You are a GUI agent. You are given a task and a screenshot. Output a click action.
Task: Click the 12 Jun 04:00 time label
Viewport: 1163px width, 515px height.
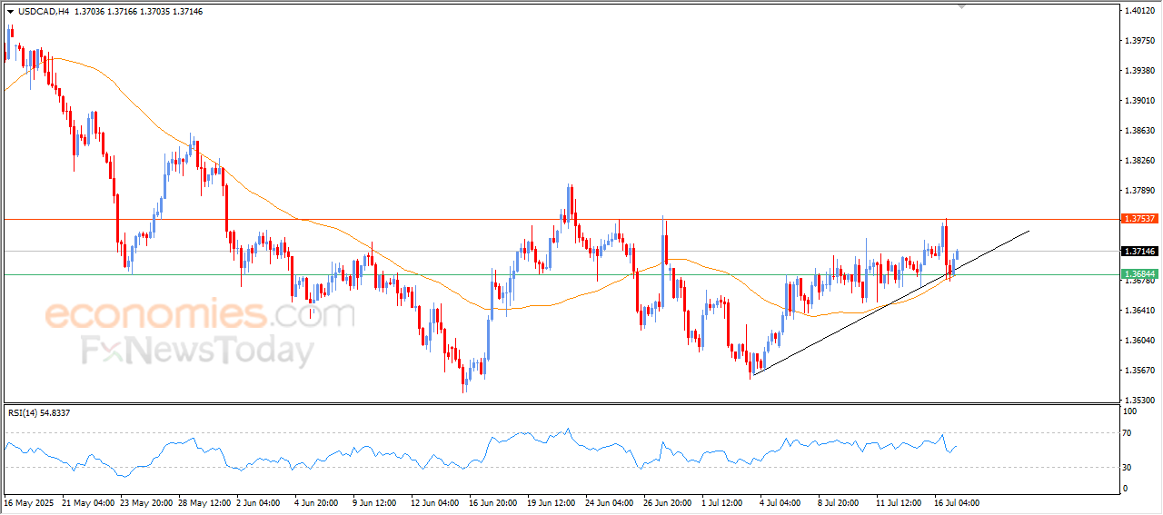[x=436, y=502]
